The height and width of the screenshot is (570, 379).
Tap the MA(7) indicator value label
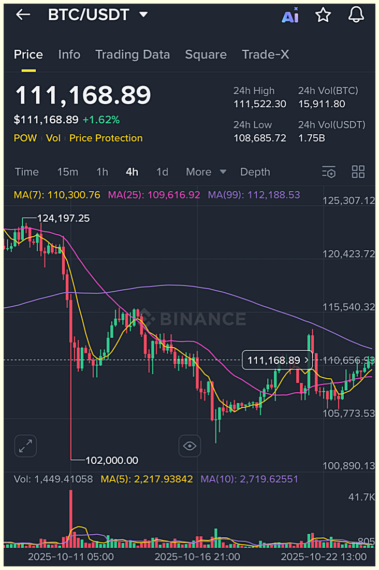(57, 195)
